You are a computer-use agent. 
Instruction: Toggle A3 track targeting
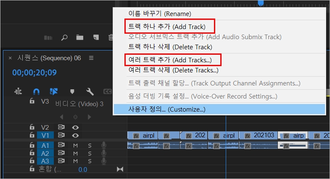pos(45,161)
